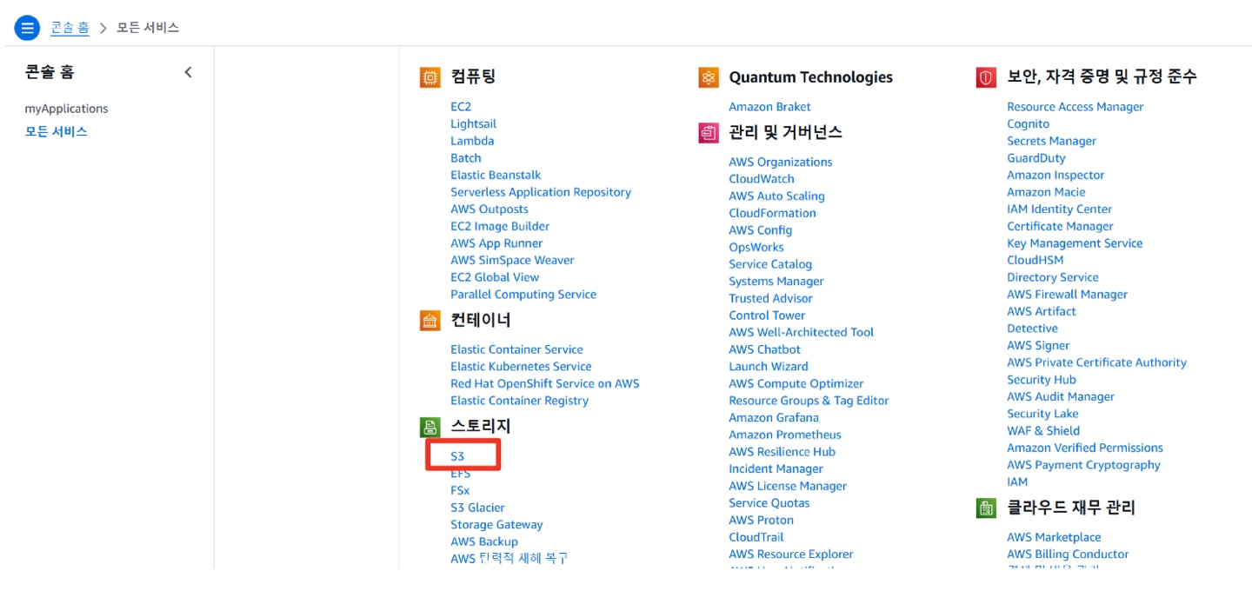Open AWS App Runner
The height and width of the screenshot is (611, 1252).
point(496,243)
